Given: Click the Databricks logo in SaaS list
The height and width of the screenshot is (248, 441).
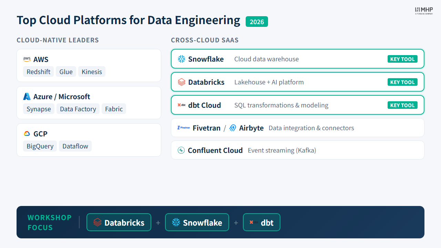Looking at the screenshot, I should click(x=182, y=82).
